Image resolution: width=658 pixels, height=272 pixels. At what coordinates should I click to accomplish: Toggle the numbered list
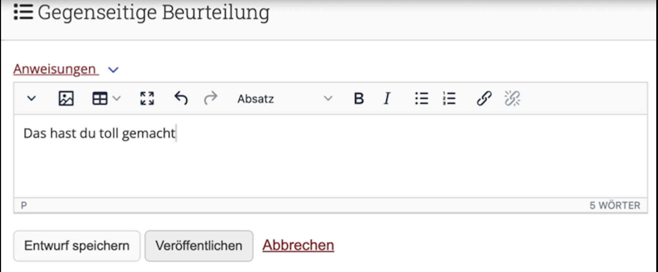point(449,99)
